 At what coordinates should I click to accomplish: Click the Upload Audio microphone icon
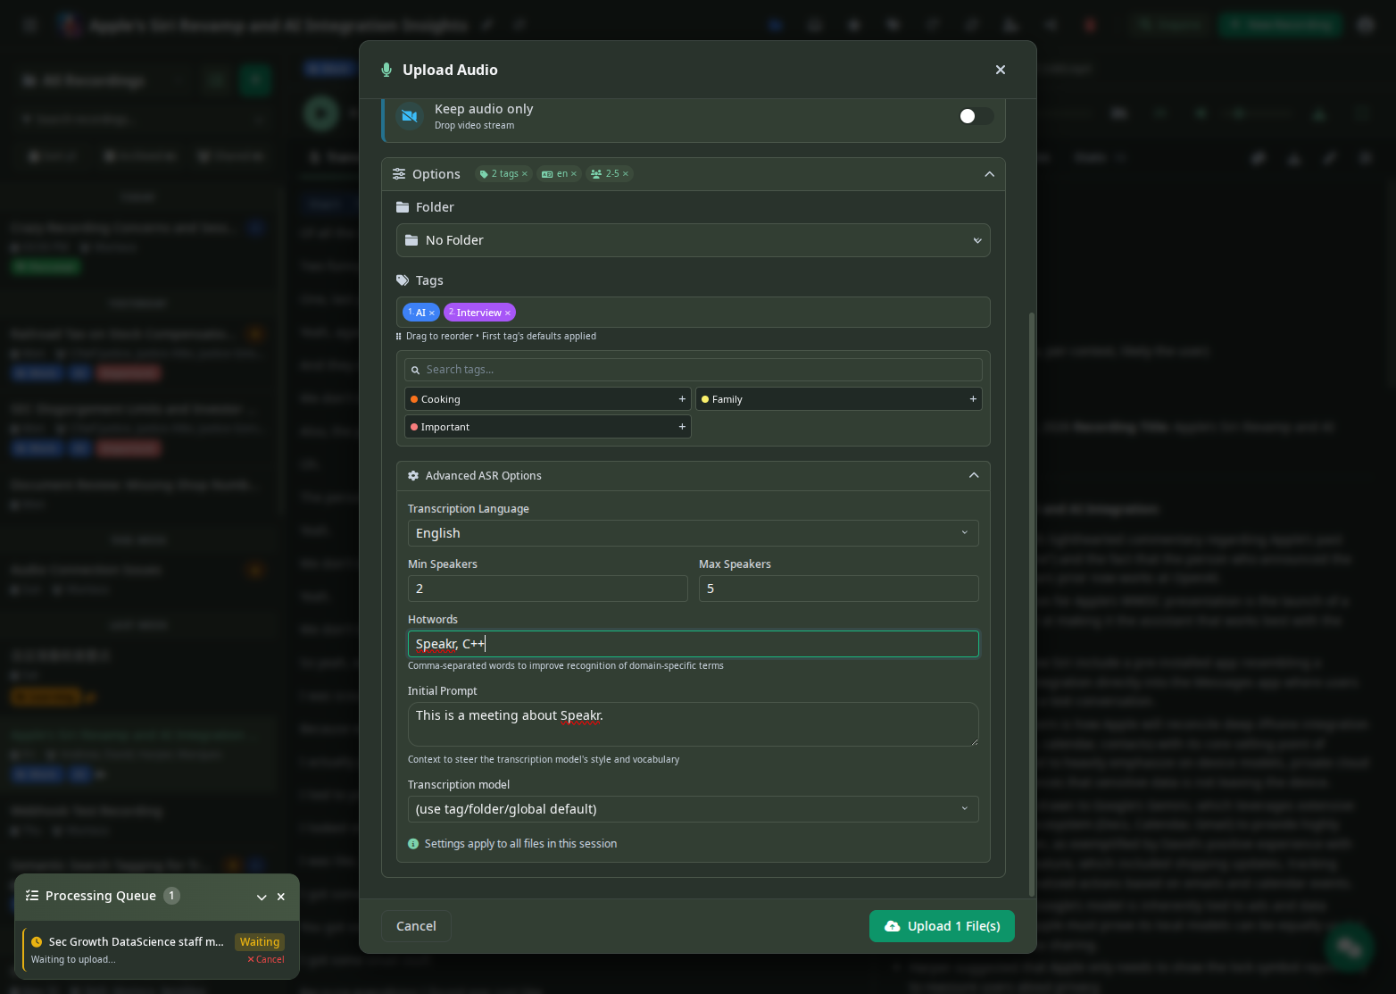pyautogui.click(x=386, y=70)
